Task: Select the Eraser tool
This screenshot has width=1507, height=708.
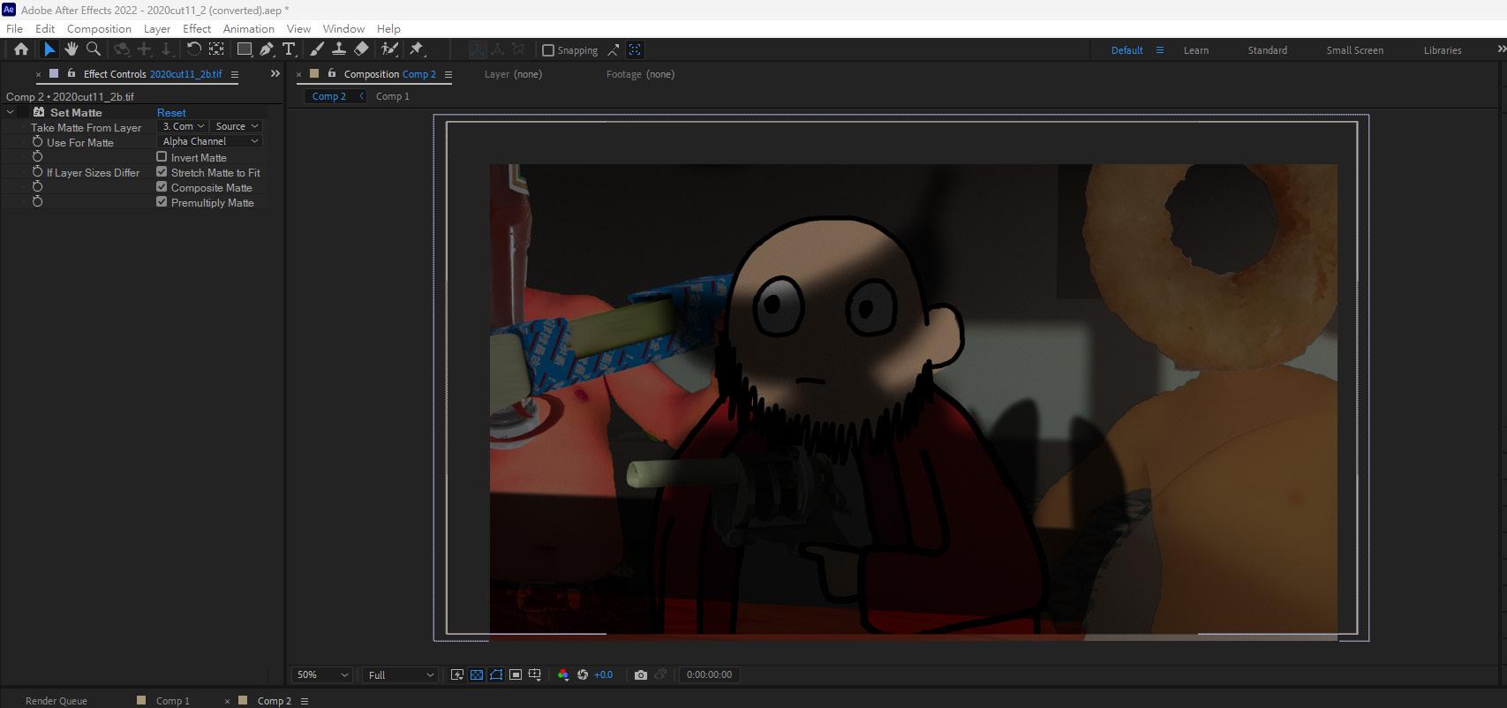Action: tap(361, 49)
